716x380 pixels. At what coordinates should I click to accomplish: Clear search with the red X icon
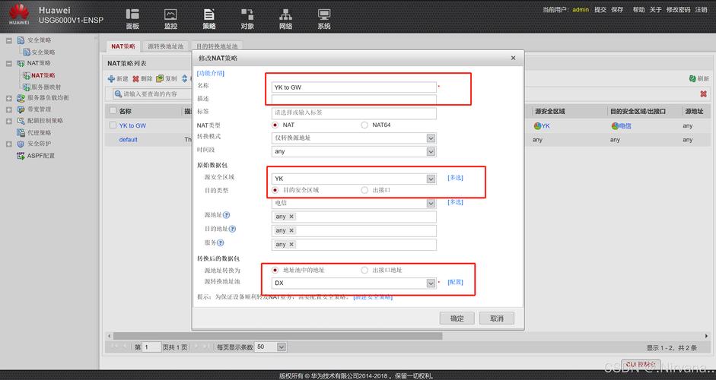pyautogui.click(x=703, y=93)
